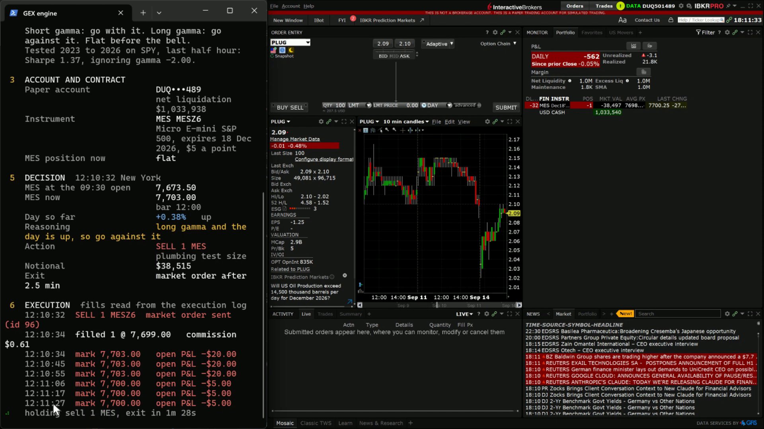764x429 pixels.
Task: Click the chat icon next to IBKR PRO
Action: (x=689, y=6)
